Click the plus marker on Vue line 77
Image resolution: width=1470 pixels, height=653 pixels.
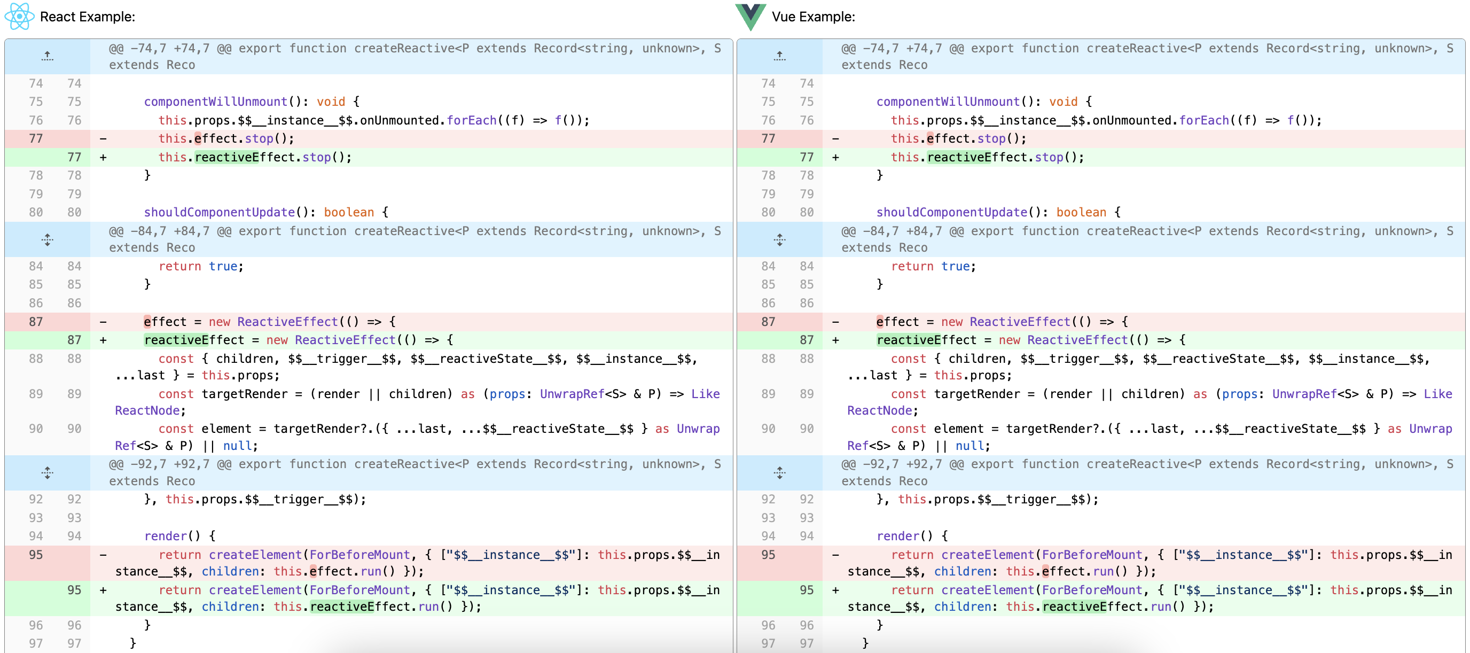point(835,157)
